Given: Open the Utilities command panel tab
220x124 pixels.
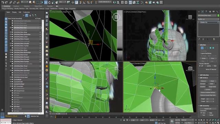Looking at the screenshot, I should click(x=217, y=12).
